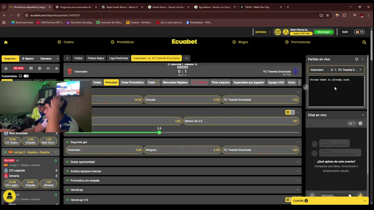Expand Doble oportunidad market
374x210 pixels.
point(183,162)
